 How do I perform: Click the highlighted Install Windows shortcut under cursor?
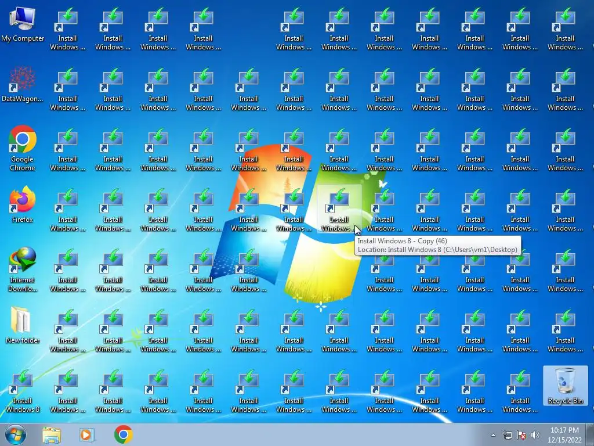(x=339, y=209)
